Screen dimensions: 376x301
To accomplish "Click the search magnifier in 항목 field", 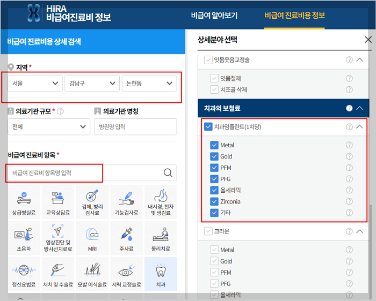I will pos(168,172).
